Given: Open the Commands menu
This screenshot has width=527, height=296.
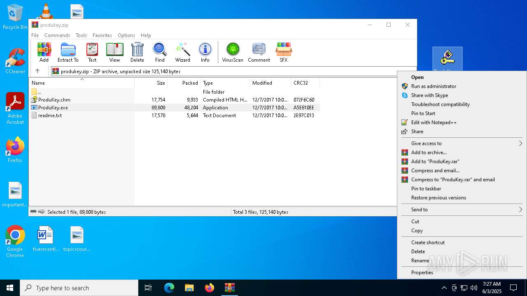Looking at the screenshot, I should point(57,35).
